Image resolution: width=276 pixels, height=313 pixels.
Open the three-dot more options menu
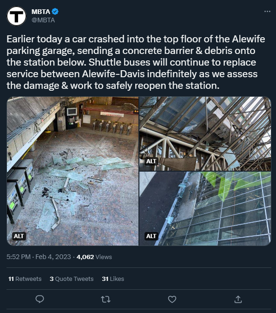pyautogui.click(x=267, y=11)
